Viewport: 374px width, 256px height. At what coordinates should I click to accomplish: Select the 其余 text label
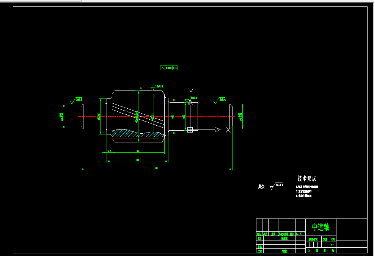[261, 186]
